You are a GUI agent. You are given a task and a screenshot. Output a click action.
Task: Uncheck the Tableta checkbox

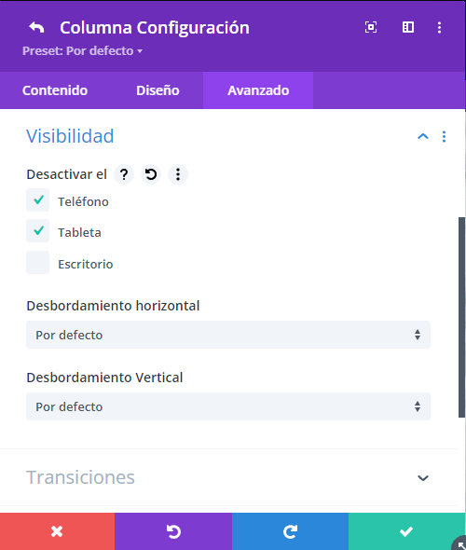pyautogui.click(x=38, y=231)
